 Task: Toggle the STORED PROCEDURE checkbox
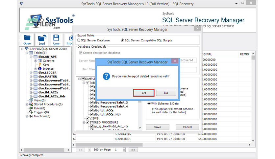point(87,122)
